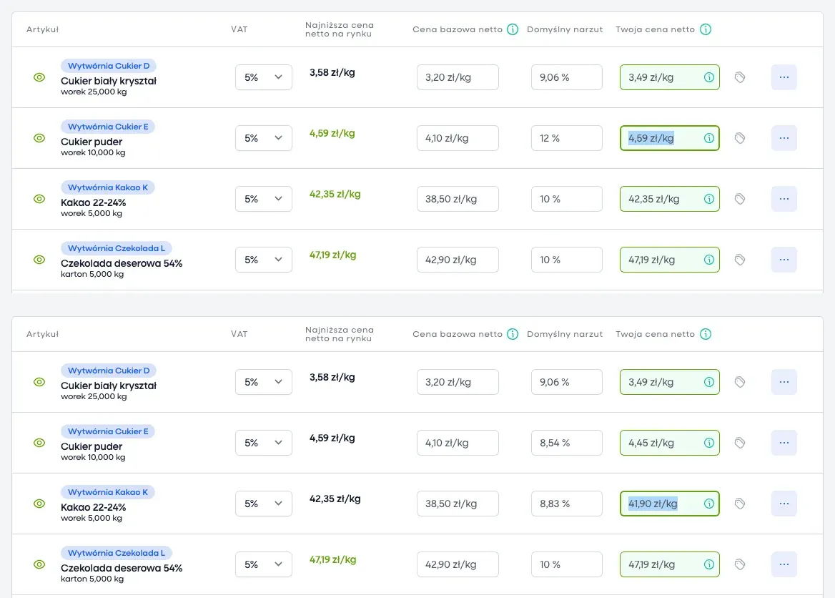Toggle eye visibility for Cukier puder in upper table

pos(39,138)
